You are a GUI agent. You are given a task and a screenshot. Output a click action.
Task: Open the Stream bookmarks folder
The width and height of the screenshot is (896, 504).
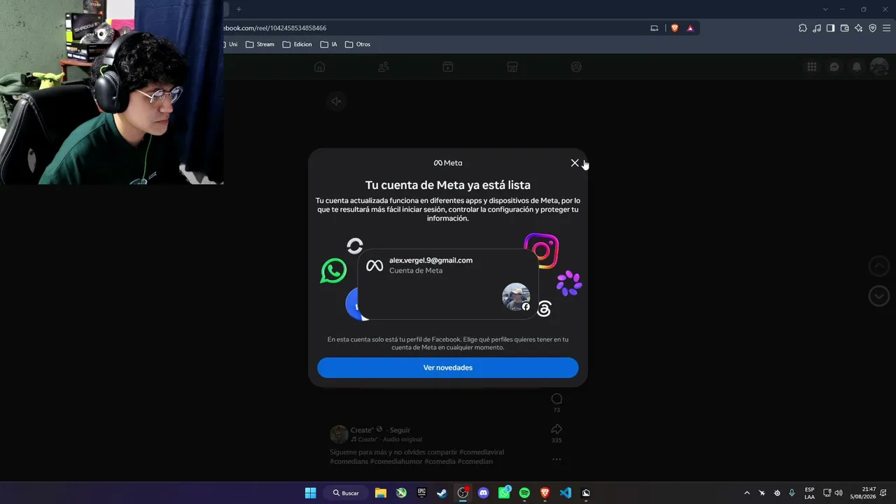click(260, 44)
